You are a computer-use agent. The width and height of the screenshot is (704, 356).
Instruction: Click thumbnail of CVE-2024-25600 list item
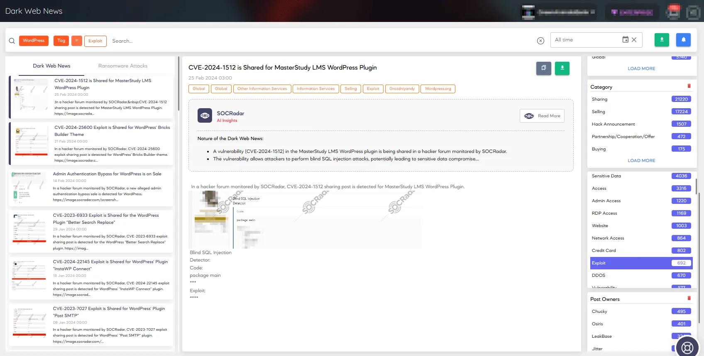[31, 141]
